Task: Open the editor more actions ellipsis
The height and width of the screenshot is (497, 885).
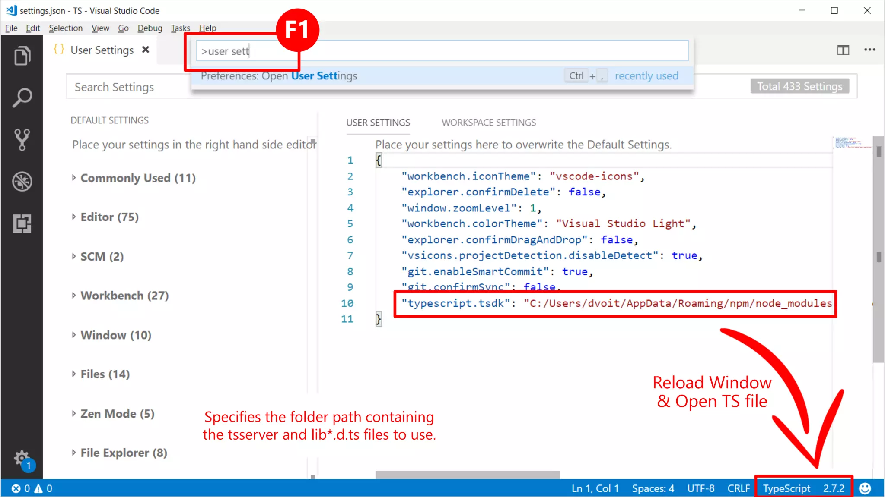Action: click(x=870, y=50)
